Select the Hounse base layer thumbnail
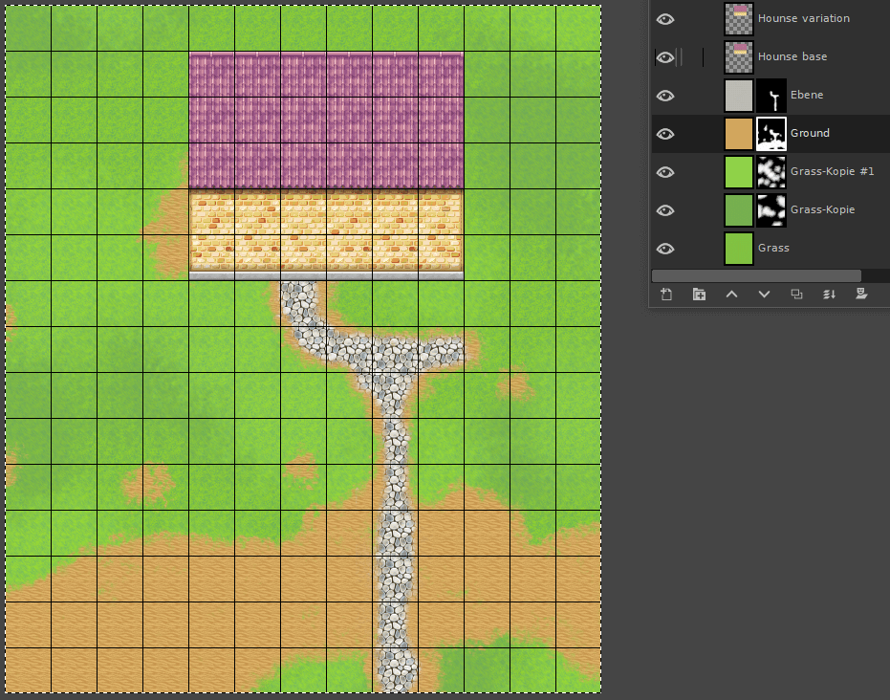Viewport: 890px width, 700px height. (739, 56)
